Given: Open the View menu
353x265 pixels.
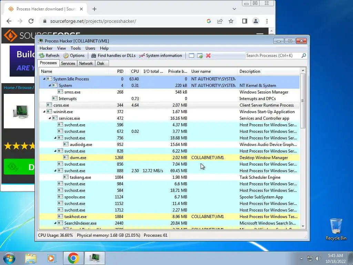Looking at the screenshot, I should click(x=61, y=48).
